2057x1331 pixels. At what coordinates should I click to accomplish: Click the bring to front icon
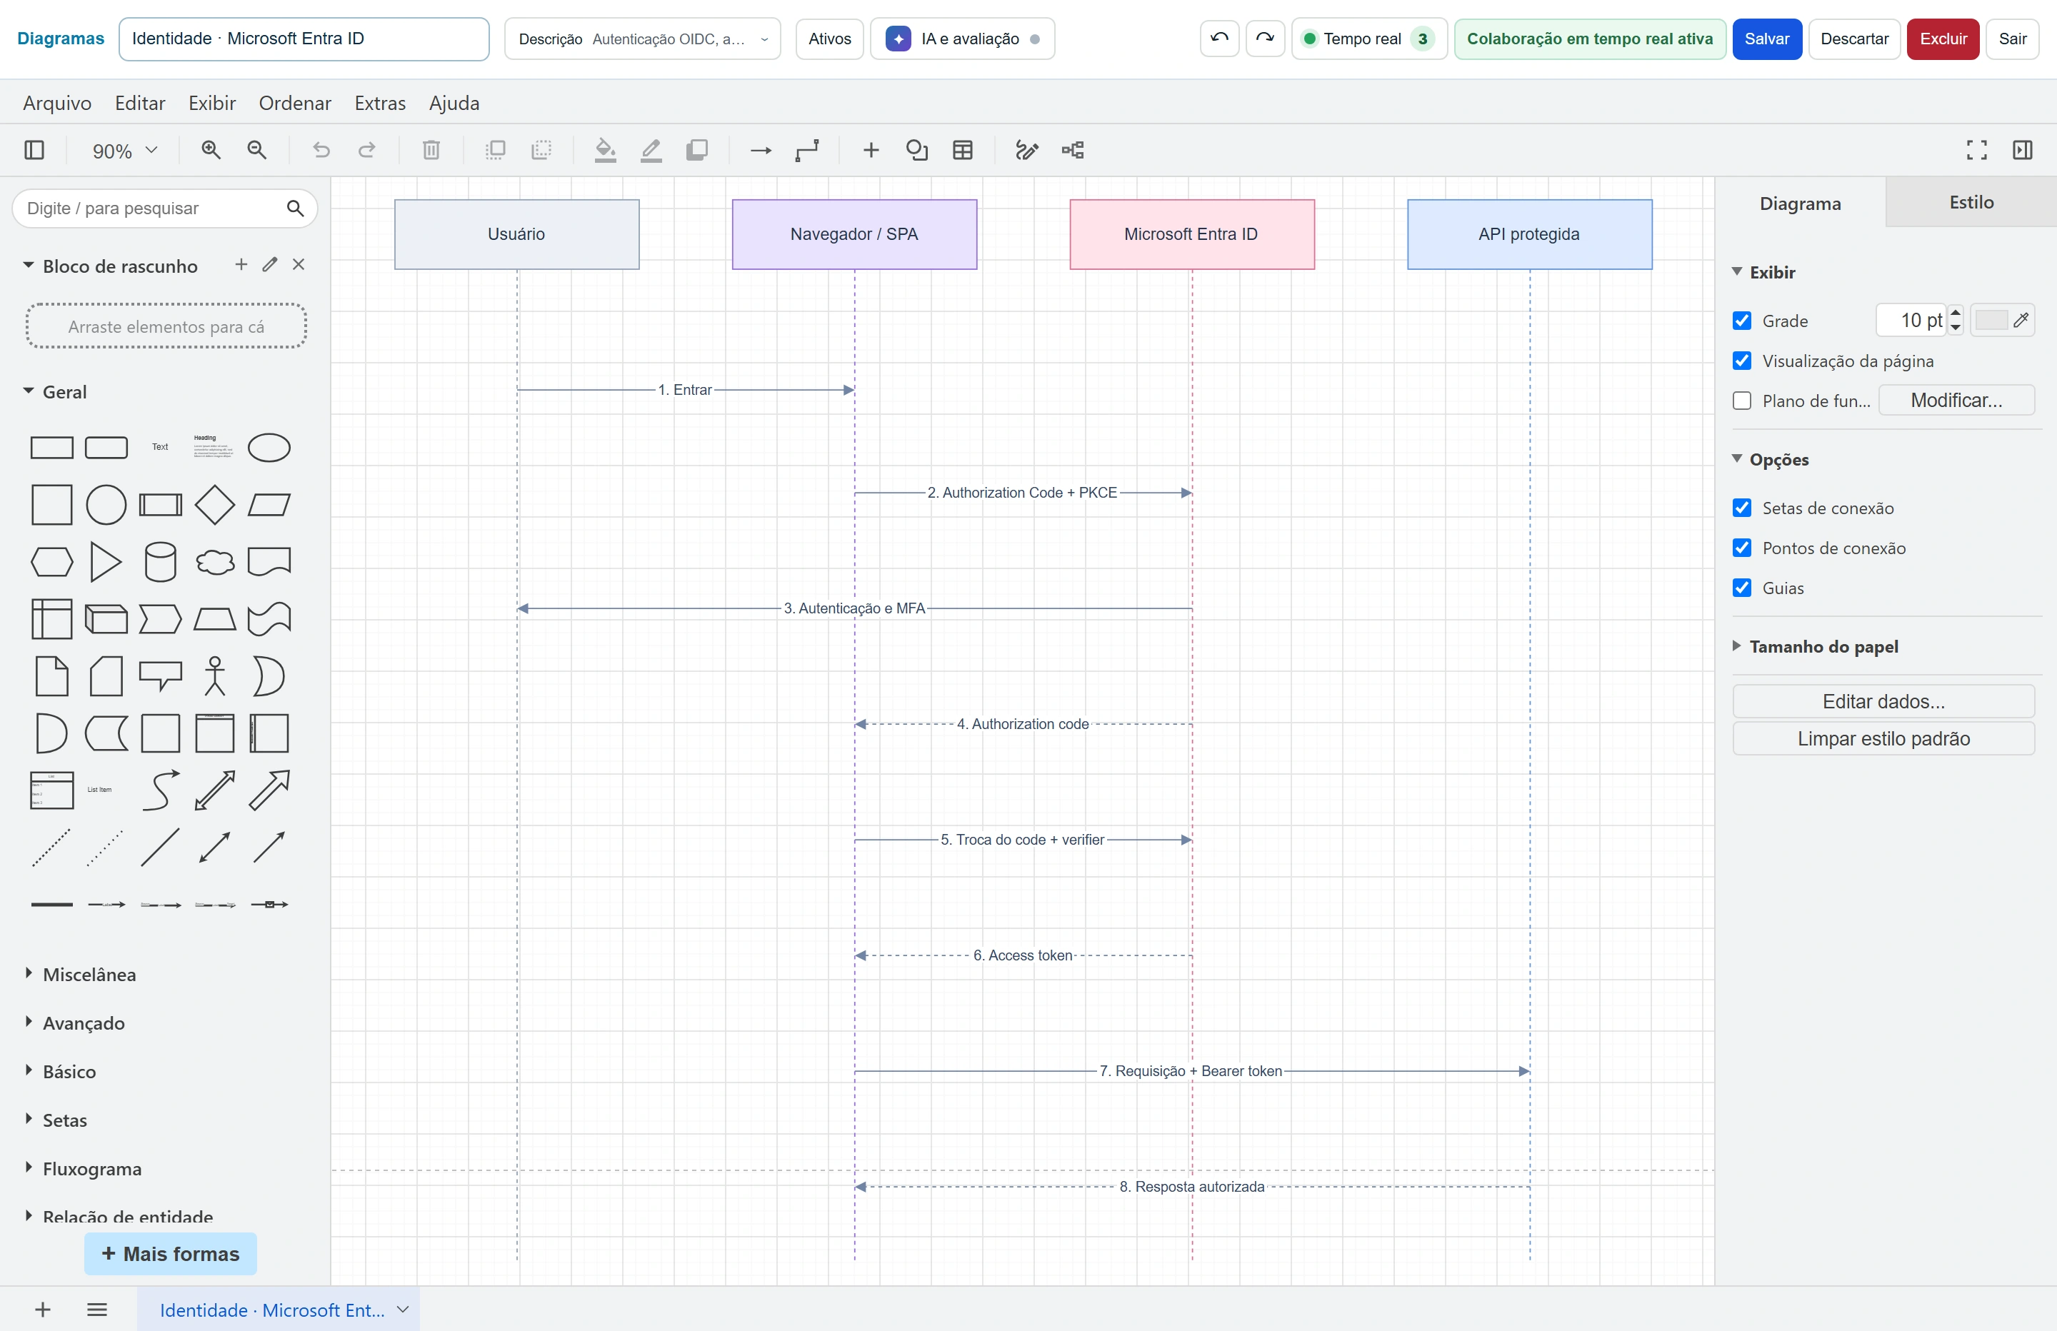pos(495,151)
